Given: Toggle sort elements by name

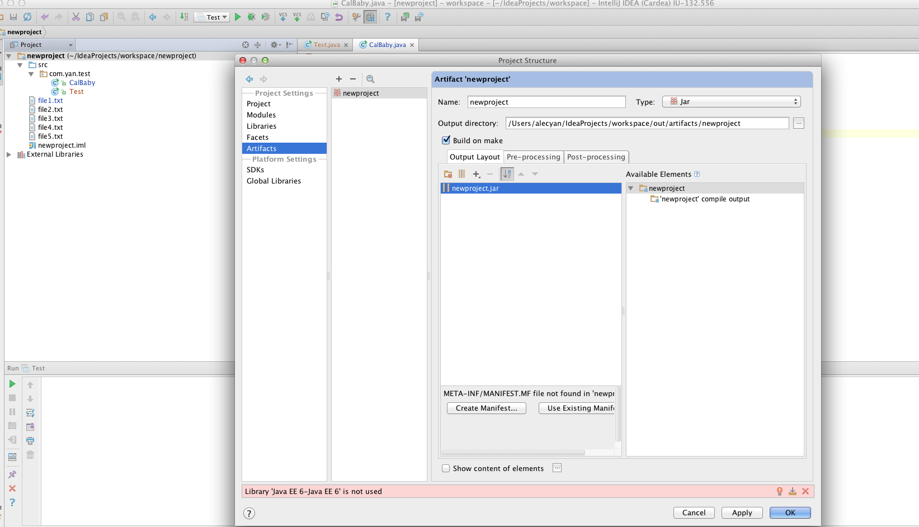Looking at the screenshot, I should pos(507,174).
